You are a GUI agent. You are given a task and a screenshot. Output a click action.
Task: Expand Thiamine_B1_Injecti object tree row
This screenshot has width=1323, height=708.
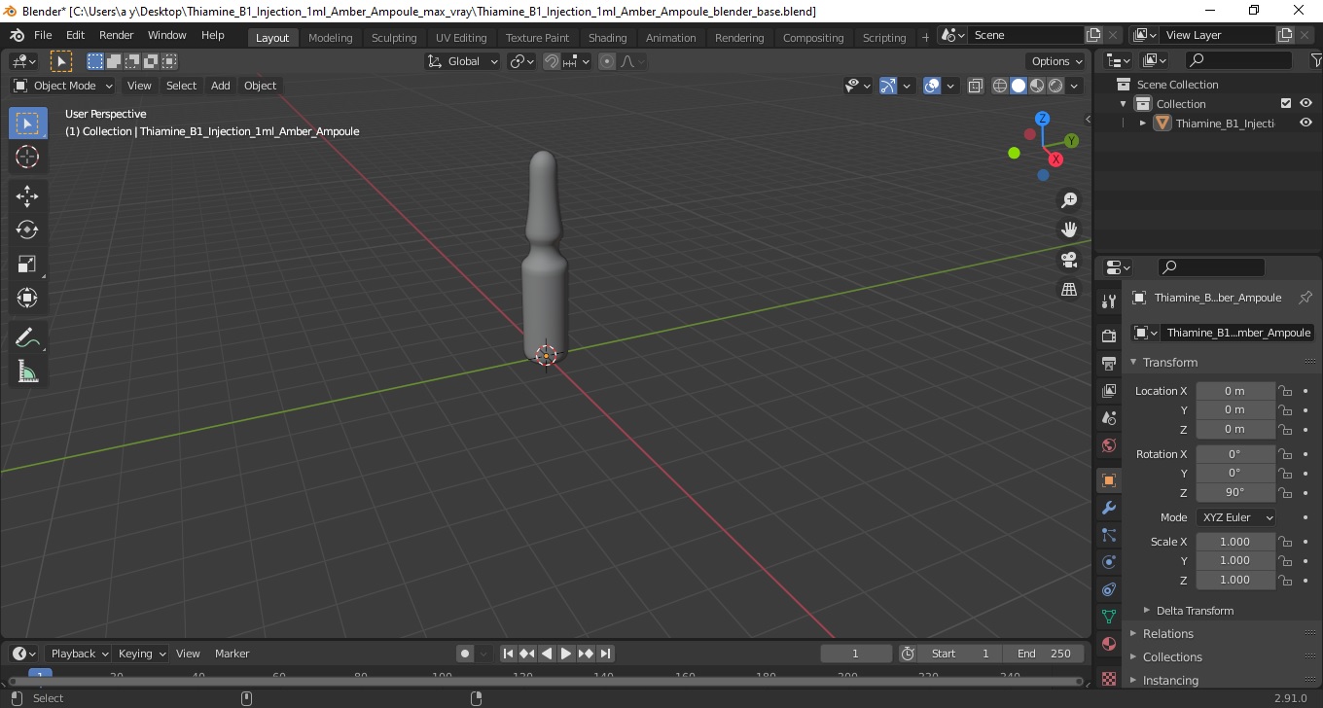tap(1143, 123)
